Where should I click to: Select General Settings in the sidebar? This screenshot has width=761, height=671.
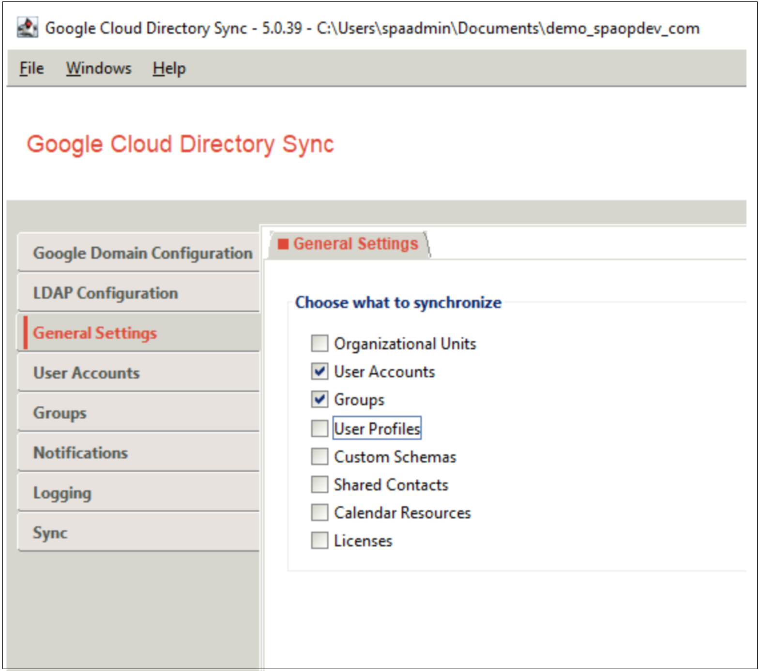tap(95, 333)
